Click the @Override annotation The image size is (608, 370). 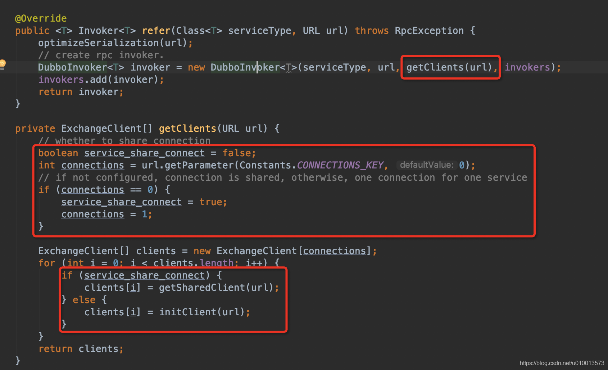[x=41, y=18]
